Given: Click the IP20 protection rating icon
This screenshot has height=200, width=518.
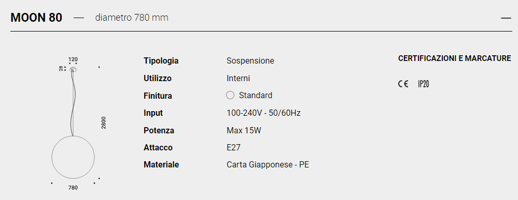Looking at the screenshot, I should tap(423, 84).
